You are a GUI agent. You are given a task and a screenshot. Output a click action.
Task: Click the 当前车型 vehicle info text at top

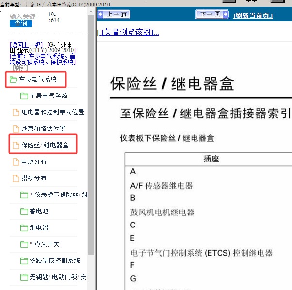(55, 4)
